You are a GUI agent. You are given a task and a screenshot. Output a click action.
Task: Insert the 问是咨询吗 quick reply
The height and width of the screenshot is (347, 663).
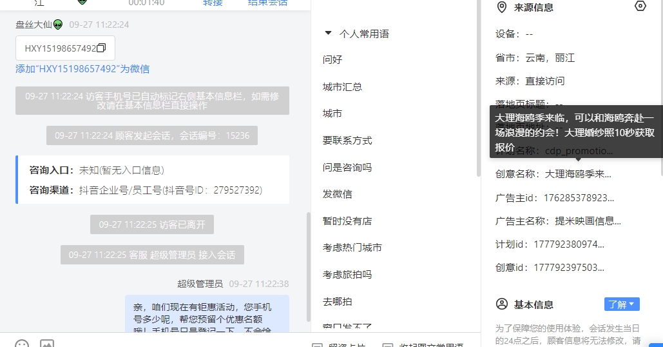(x=347, y=167)
